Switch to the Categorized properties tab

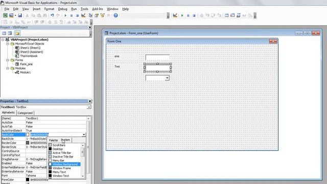click(25, 113)
